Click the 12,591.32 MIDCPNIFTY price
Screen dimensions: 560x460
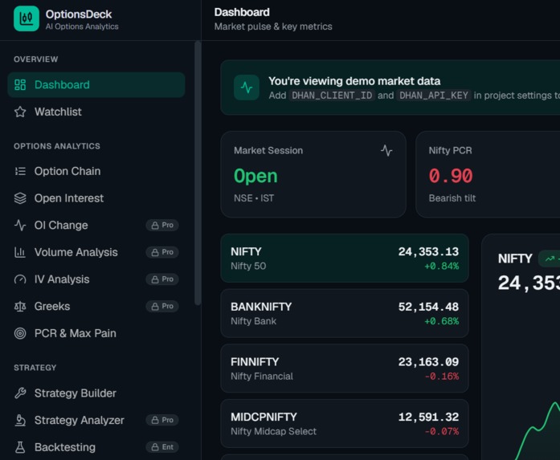[x=428, y=417]
